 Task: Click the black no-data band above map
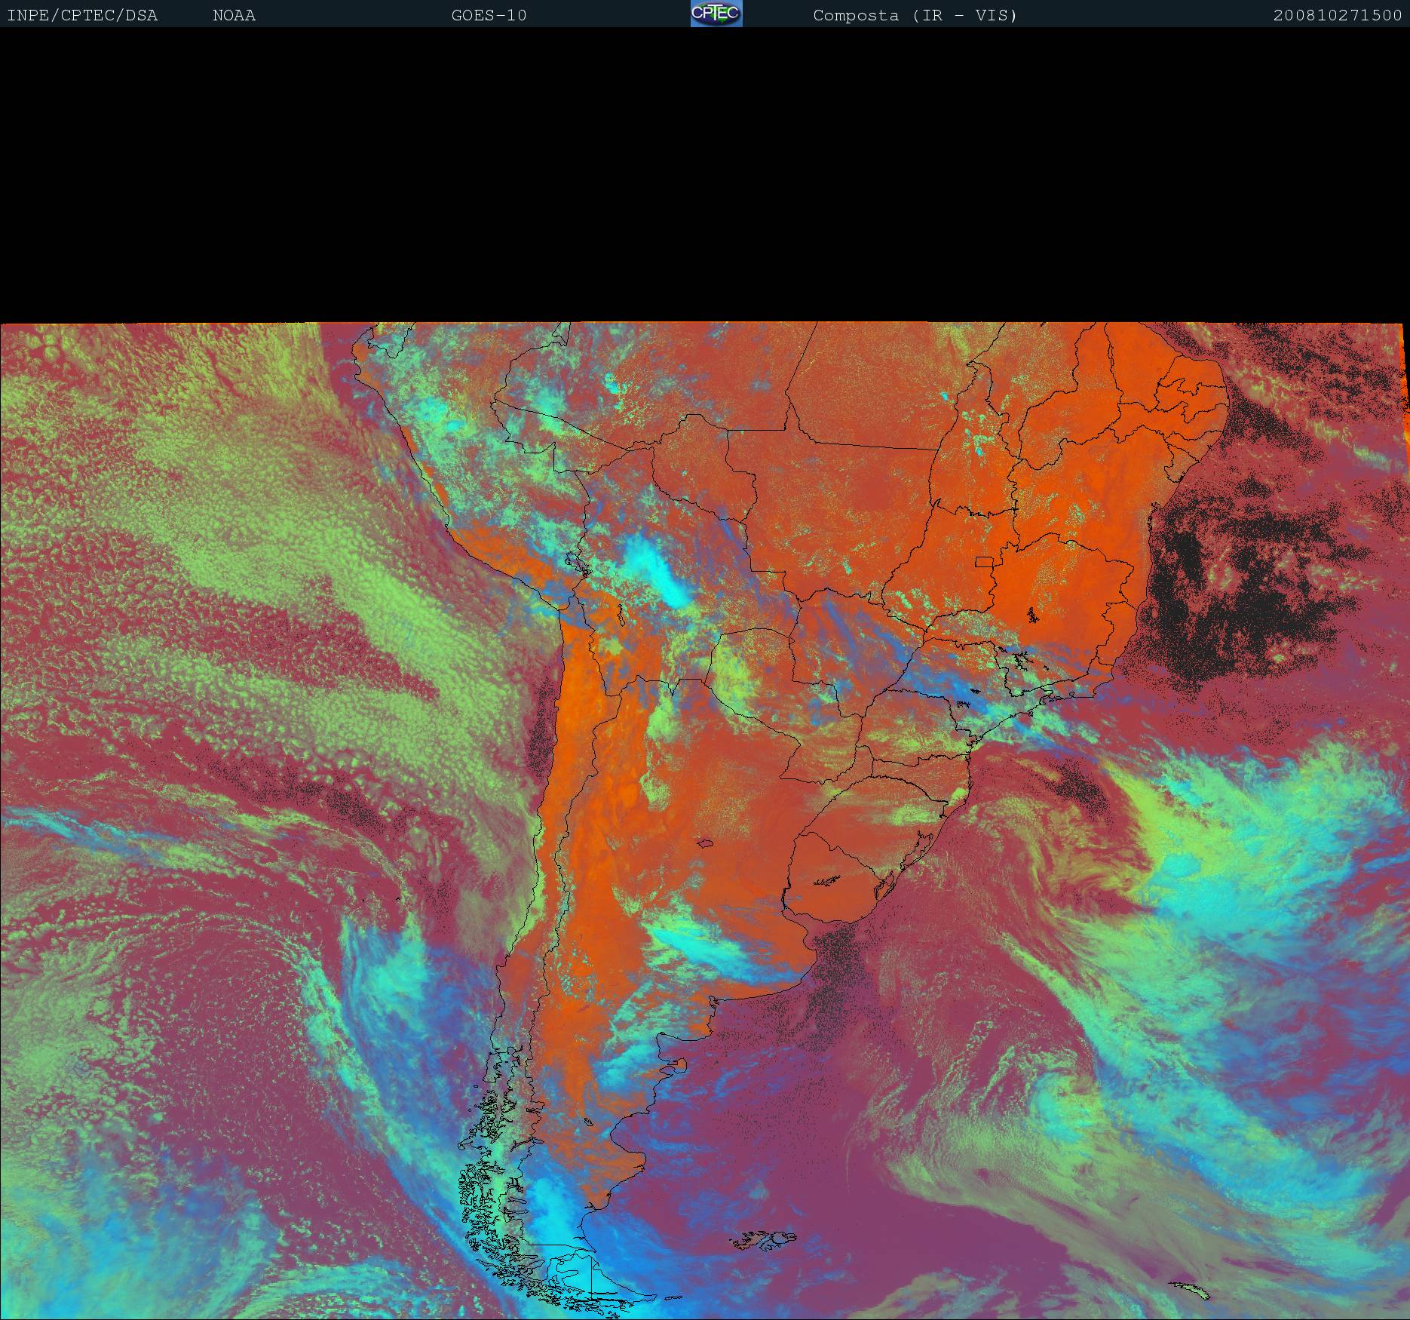tap(705, 173)
